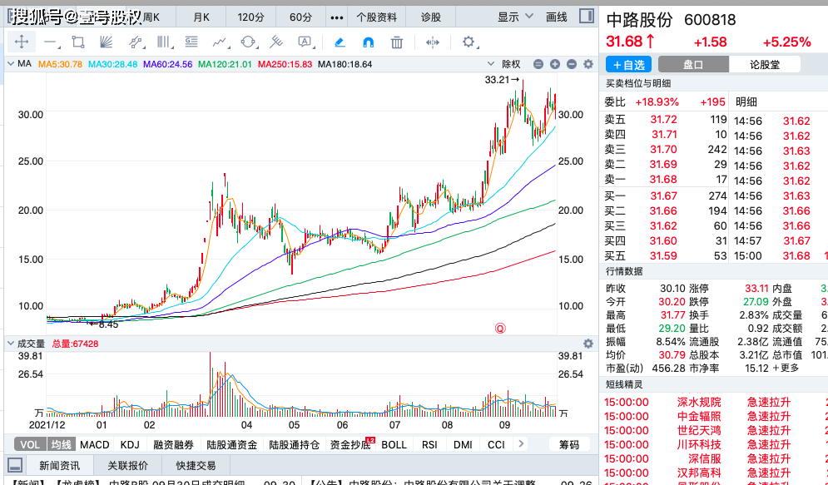Image resolution: width=828 pixels, height=485 pixels.
Task: Open the 新闻资讯 tab
Action: 60,466
